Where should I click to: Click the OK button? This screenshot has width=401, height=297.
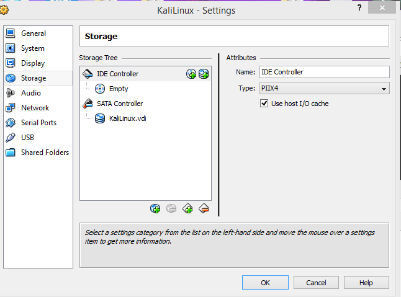[265, 283]
